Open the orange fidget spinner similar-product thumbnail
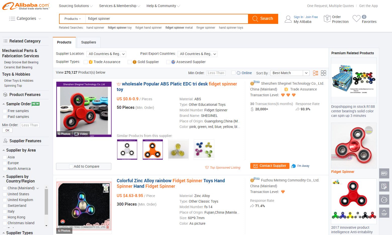The width and height of the screenshot is (392, 235). 153,150
